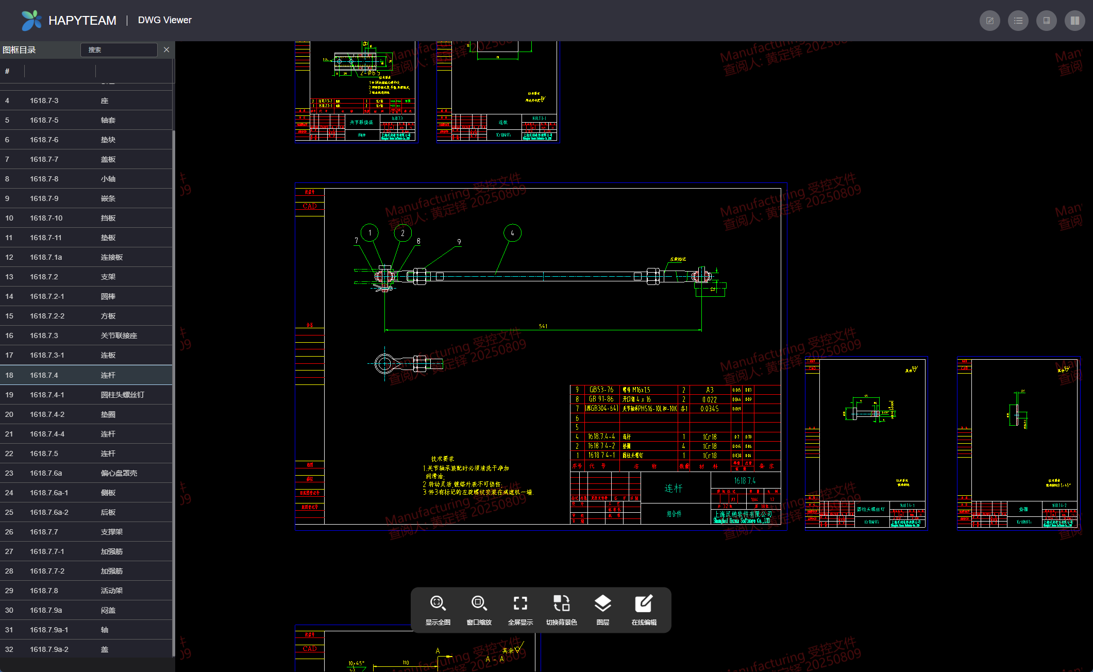The width and height of the screenshot is (1093, 672).
Task: Start 在线编辑 online editing
Action: 644,610
